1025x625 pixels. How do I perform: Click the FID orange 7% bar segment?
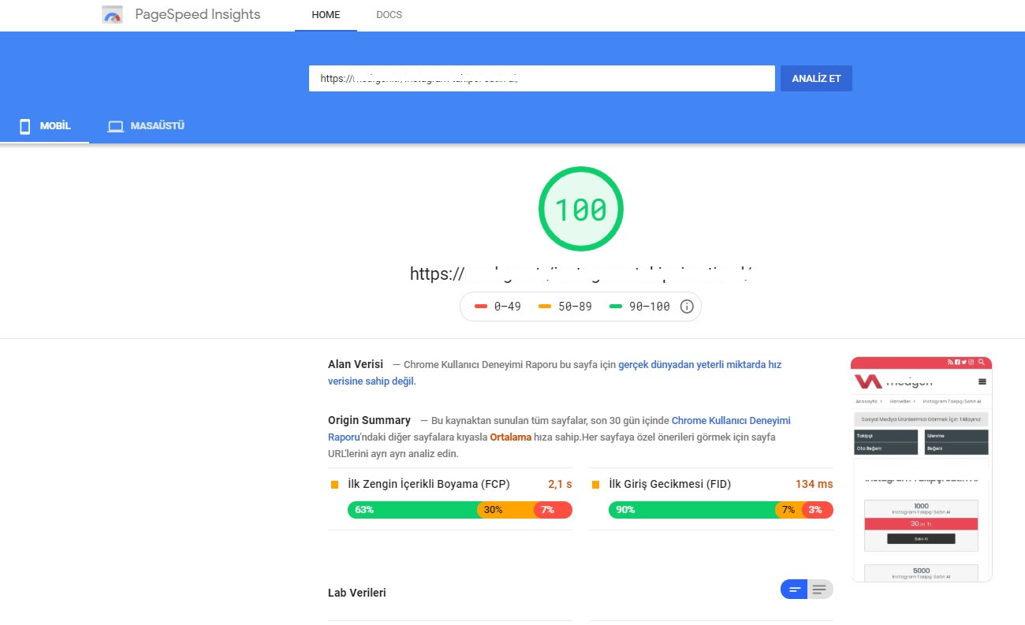(x=788, y=510)
